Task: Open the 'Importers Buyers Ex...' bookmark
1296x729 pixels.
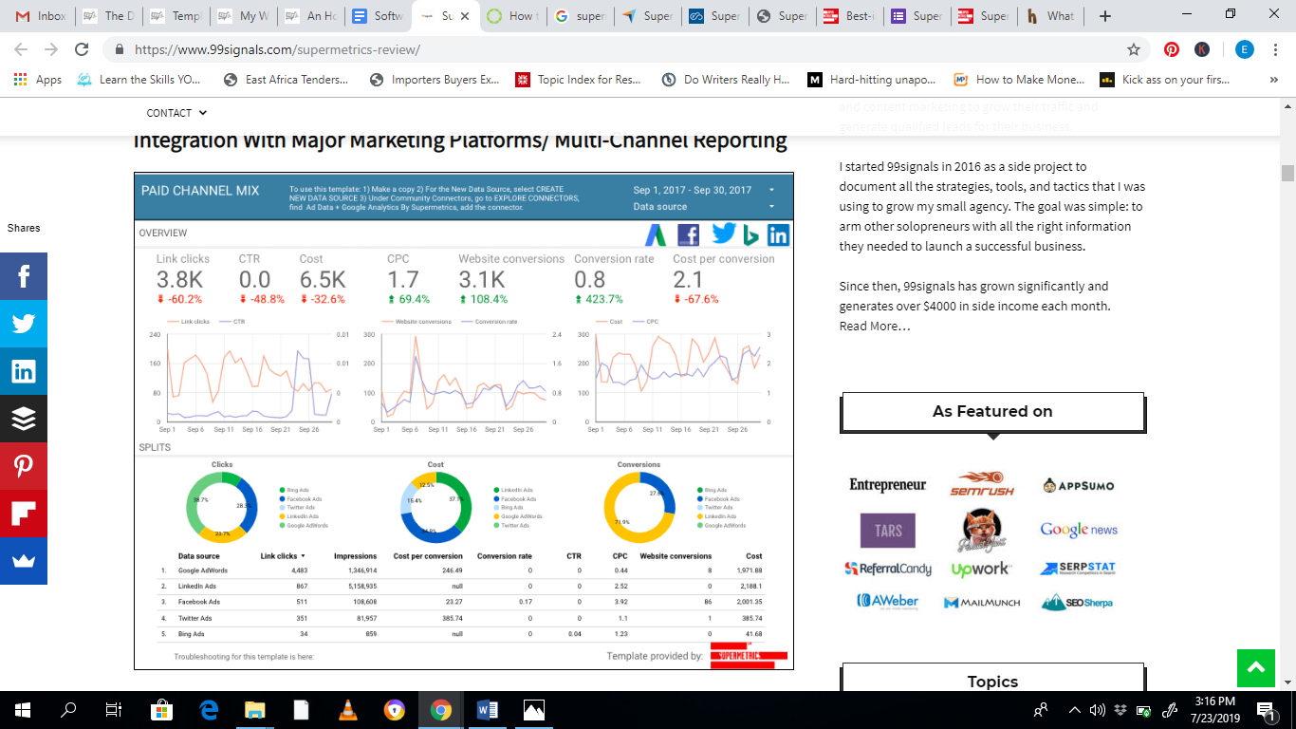Action: tap(435, 80)
